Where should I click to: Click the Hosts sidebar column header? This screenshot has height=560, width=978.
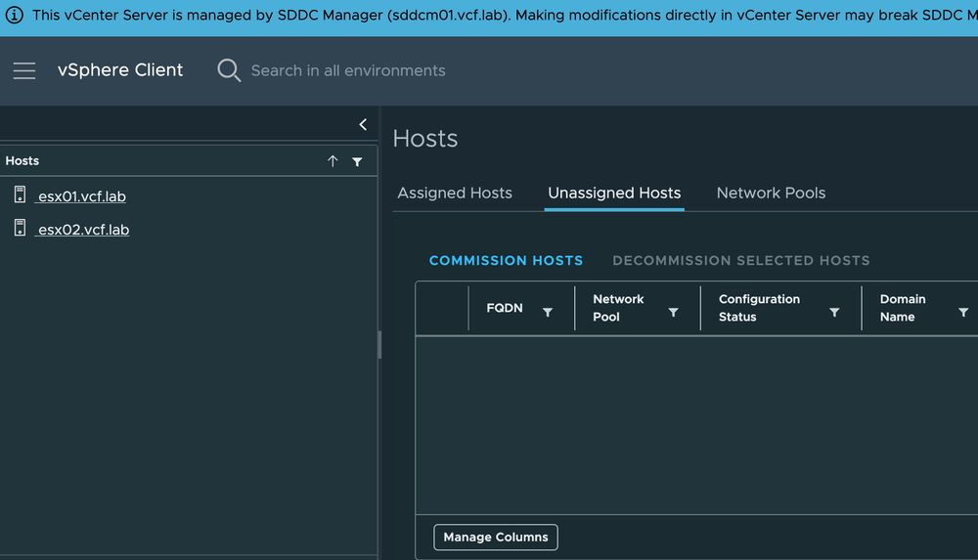point(22,161)
